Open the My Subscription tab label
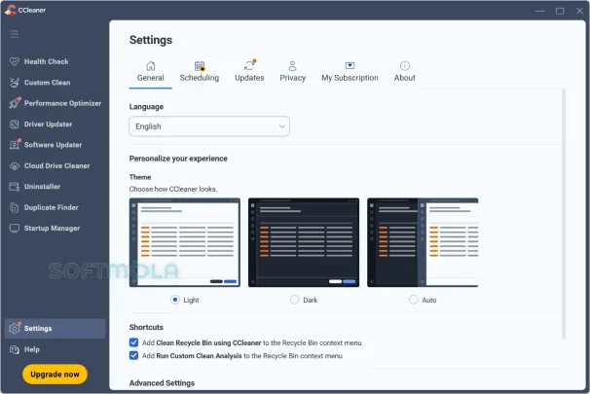This screenshot has width=590, height=394. (x=350, y=78)
